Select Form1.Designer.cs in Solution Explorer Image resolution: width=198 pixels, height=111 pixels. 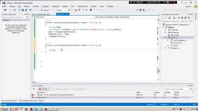180,40
